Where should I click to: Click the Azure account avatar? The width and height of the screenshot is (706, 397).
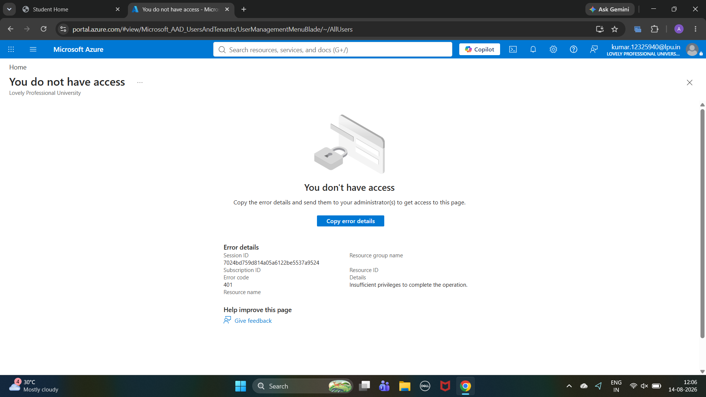[692, 50]
